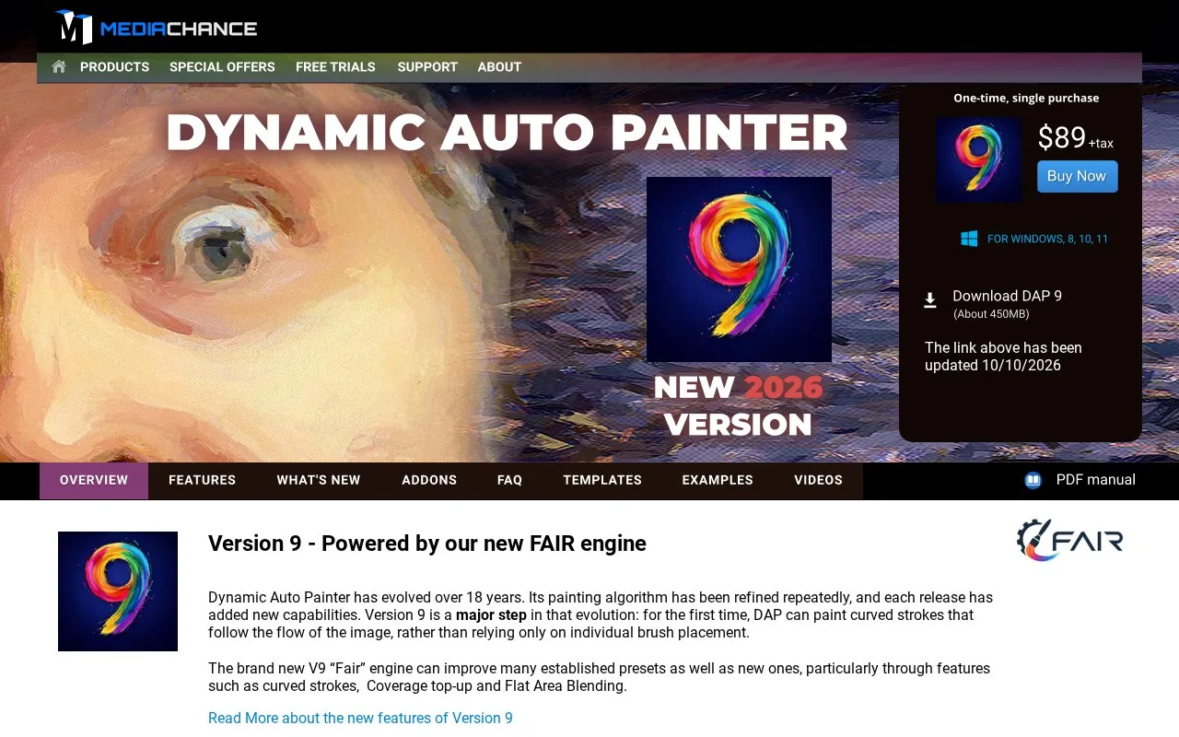Switch to the What's New tab
This screenshot has height=737, width=1179.
click(319, 480)
